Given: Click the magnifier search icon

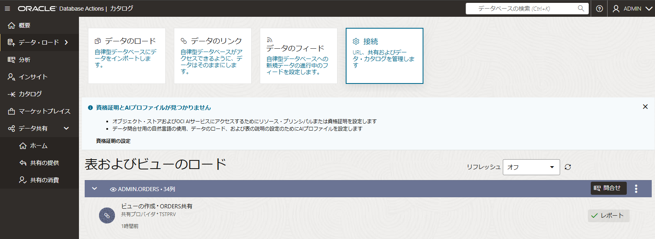Looking at the screenshot, I should (581, 8).
